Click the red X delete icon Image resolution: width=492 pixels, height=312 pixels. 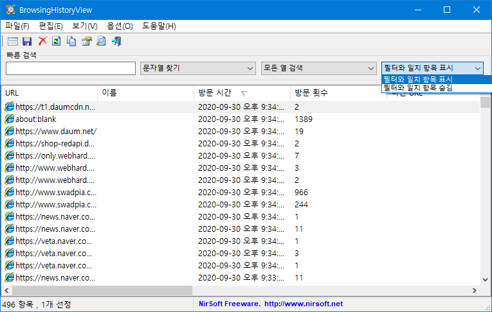42,41
